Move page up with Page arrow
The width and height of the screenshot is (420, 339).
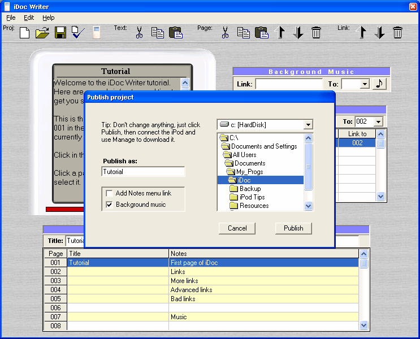pyautogui.click(x=280, y=33)
